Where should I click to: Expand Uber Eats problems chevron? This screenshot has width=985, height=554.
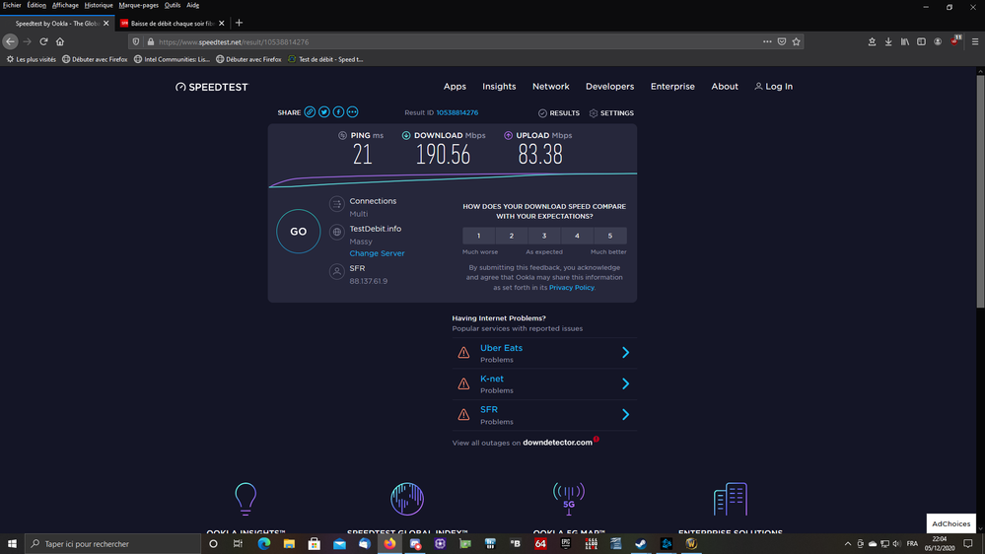click(625, 353)
